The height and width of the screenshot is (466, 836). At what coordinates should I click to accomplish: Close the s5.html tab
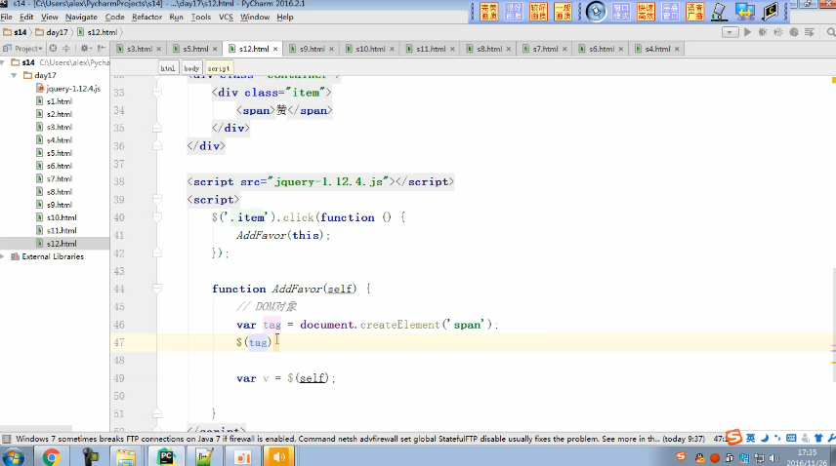[215, 49]
